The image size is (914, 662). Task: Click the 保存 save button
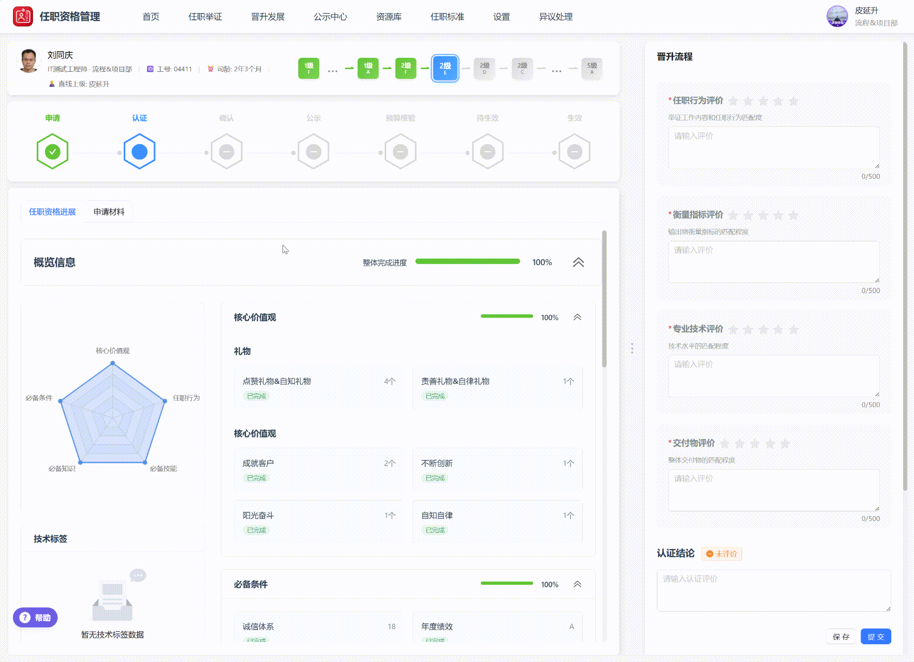pos(841,637)
